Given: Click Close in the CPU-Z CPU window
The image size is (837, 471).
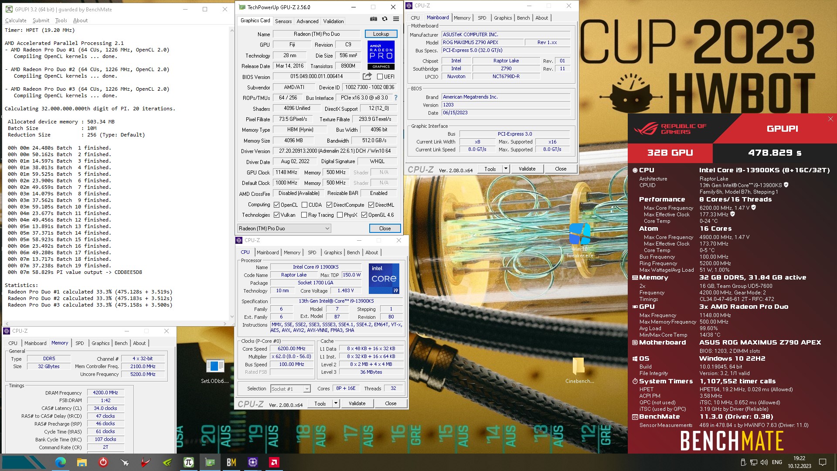Looking at the screenshot, I should point(391,403).
